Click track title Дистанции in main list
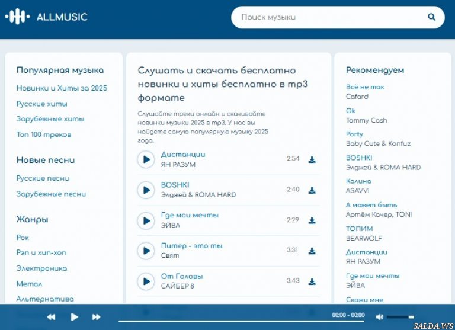455x330 pixels. tap(183, 155)
